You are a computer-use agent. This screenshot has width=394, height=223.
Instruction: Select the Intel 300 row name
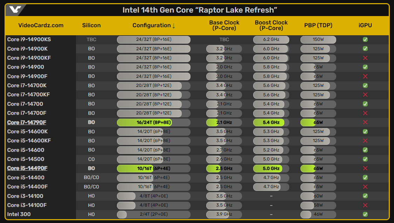click(19, 214)
